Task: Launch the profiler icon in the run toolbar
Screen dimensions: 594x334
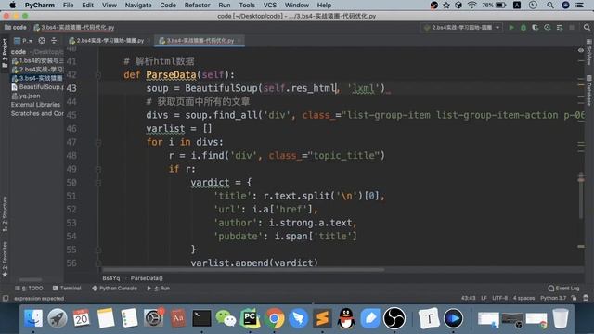Action: [547, 27]
